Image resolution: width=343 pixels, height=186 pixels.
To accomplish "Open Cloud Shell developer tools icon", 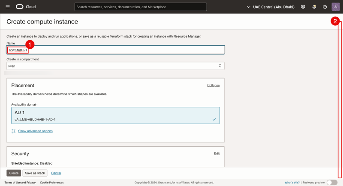I will [303, 7].
